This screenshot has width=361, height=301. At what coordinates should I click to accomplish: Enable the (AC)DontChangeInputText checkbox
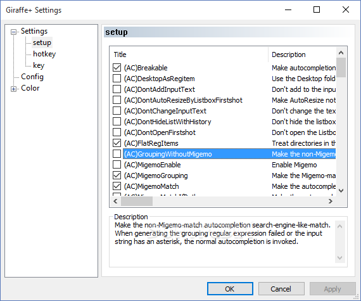point(117,111)
